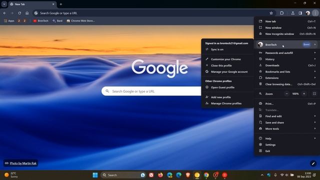Viewport: 320px width, 180px height.
Task: Open the Bard bookmark
Action: (x=57, y=21)
